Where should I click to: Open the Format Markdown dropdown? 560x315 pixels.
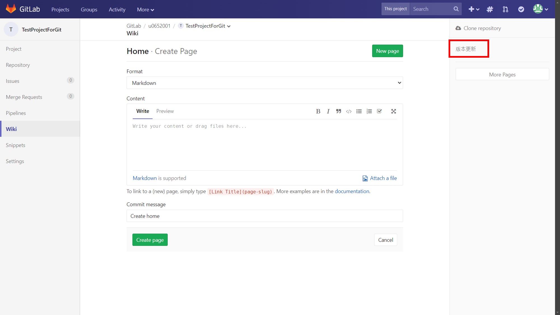[265, 83]
